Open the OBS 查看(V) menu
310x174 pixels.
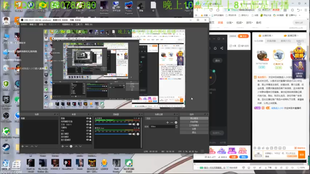[x=43, y=24]
